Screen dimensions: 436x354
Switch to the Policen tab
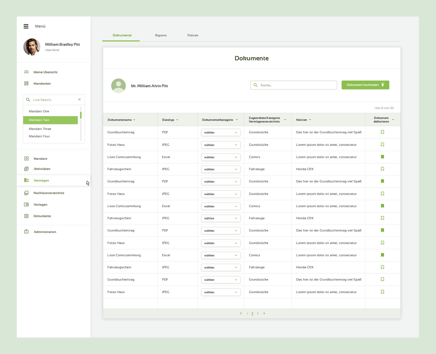(193, 35)
